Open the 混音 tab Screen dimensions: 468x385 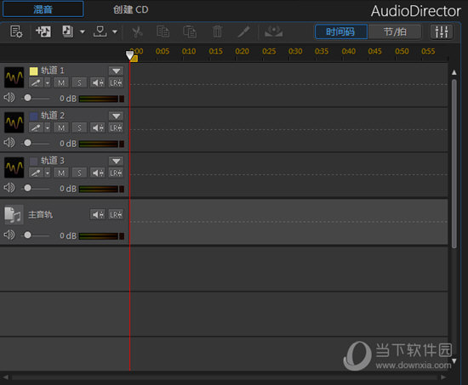click(43, 9)
